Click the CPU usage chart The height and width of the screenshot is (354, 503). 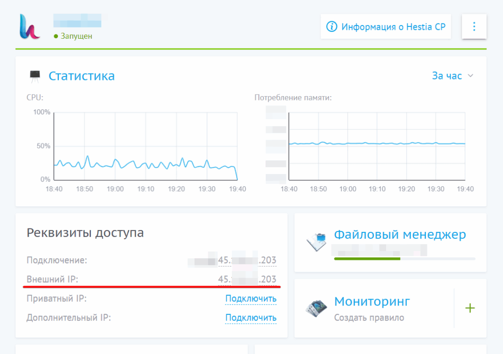tap(145, 146)
